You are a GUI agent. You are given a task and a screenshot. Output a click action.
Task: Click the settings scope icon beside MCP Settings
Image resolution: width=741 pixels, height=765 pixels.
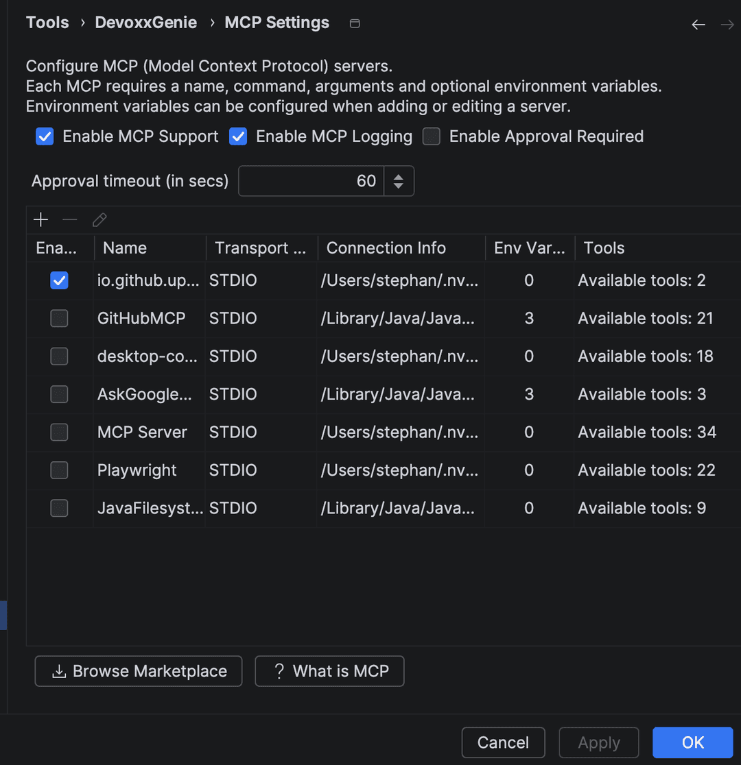[355, 23]
